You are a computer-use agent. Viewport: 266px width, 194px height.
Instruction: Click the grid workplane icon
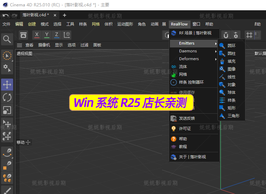(249, 35)
